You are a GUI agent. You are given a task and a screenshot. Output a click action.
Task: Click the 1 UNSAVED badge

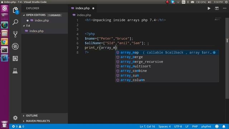coord(54,15)
